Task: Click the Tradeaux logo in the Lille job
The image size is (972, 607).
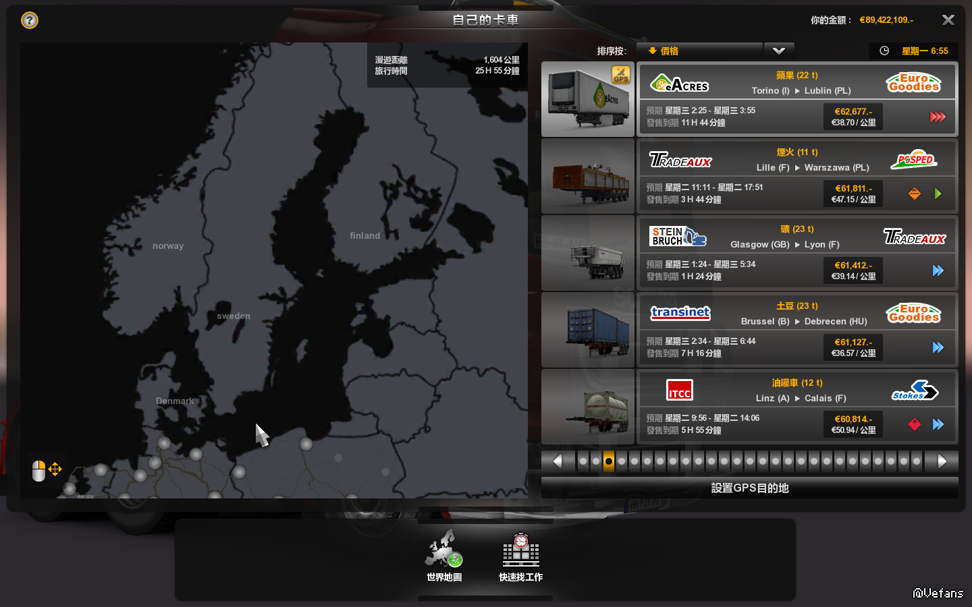Action: pos(680,160)
